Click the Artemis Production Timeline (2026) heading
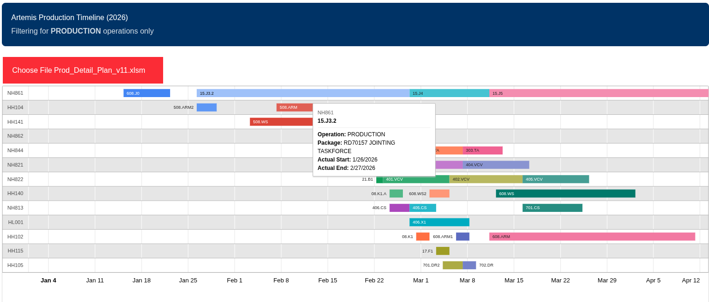This screenshot has width=709, height=302. 70,18
